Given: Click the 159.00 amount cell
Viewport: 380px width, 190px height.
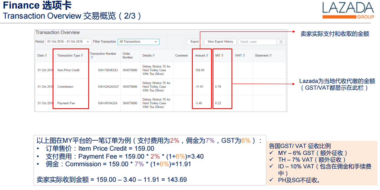Looking at the screenshot, I should tap(200, 70).
